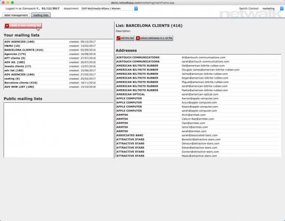Open ADV NEW LIST (180)
285x221 pixels.
19,87
